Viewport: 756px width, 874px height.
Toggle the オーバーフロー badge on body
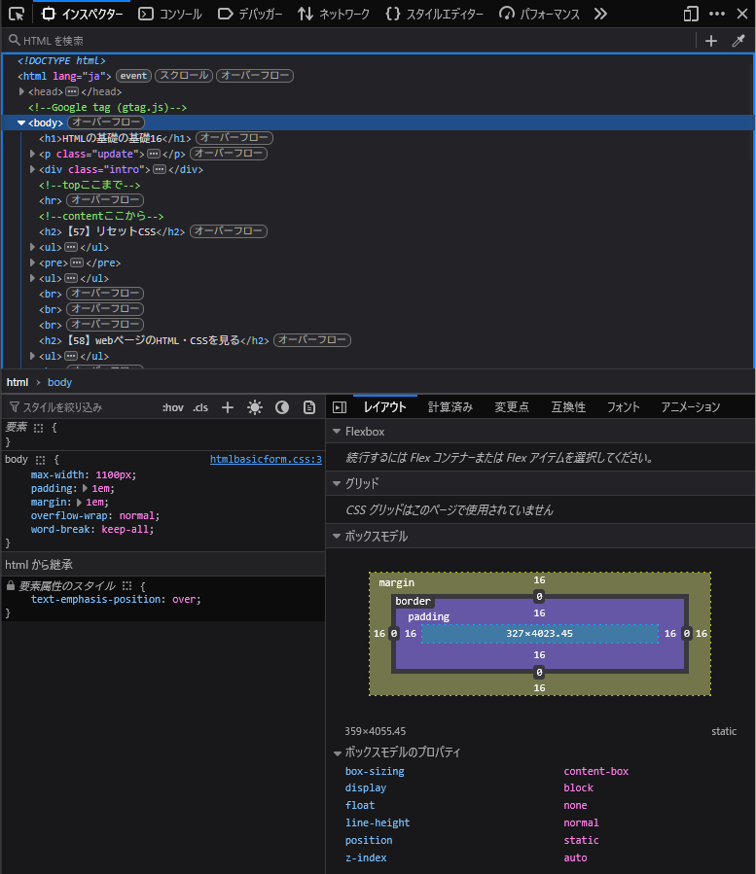point(106,122)
